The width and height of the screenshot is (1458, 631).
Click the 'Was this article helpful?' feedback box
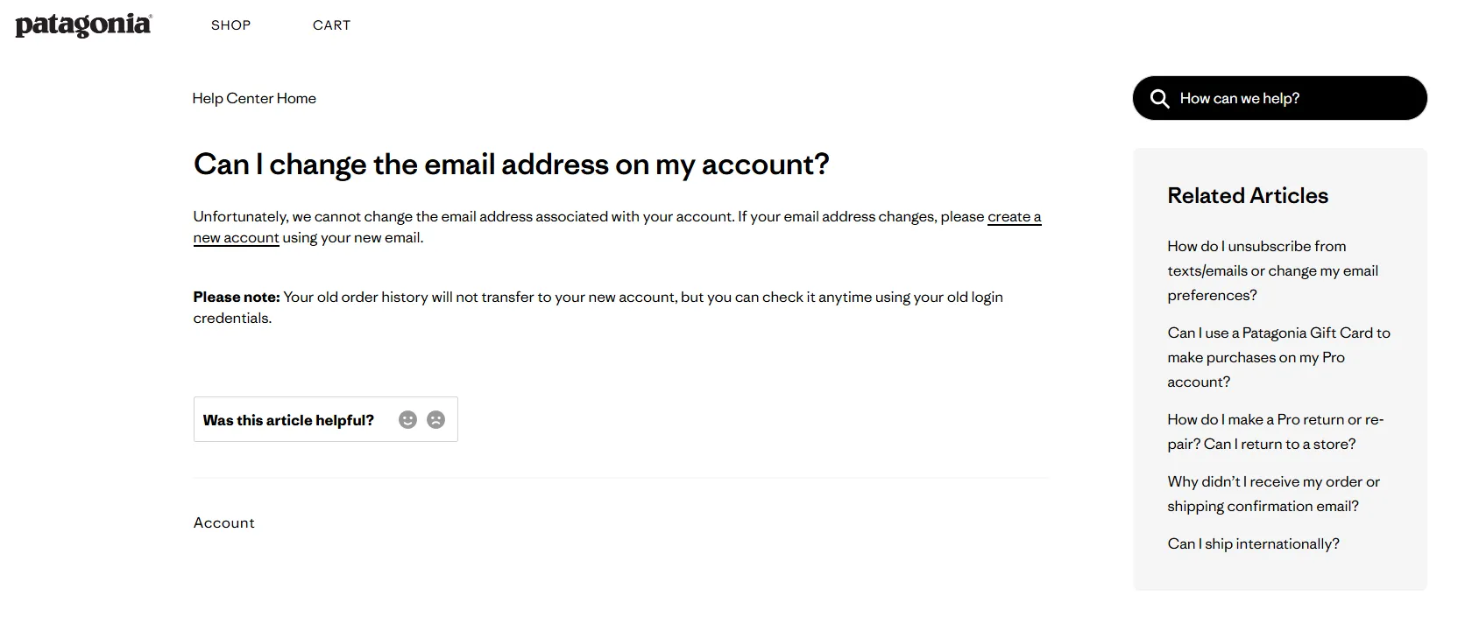pyautogui.click(x=325, y=419)
